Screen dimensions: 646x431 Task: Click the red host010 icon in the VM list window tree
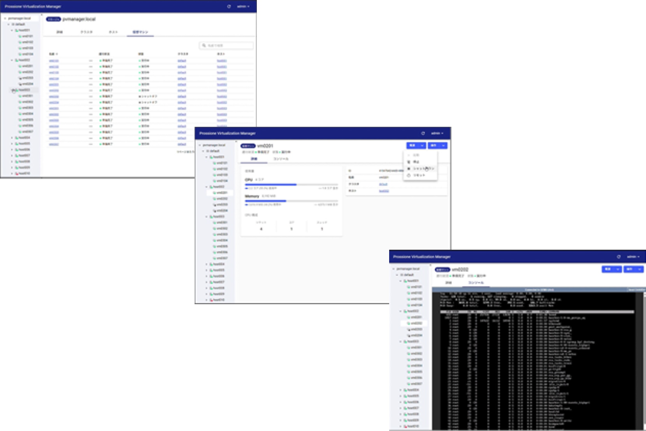click(17, 173)
